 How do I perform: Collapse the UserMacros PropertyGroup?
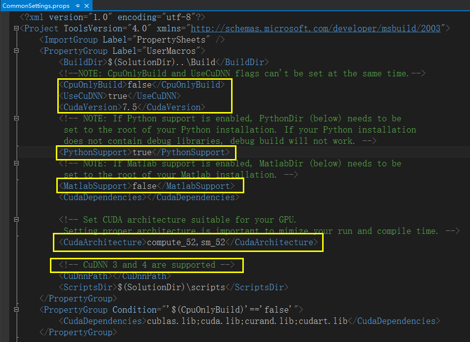point(17,51)
